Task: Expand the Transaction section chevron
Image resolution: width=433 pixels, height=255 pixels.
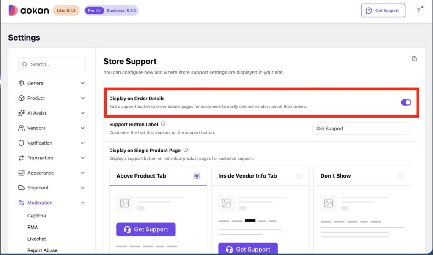Action: point(83,158)
